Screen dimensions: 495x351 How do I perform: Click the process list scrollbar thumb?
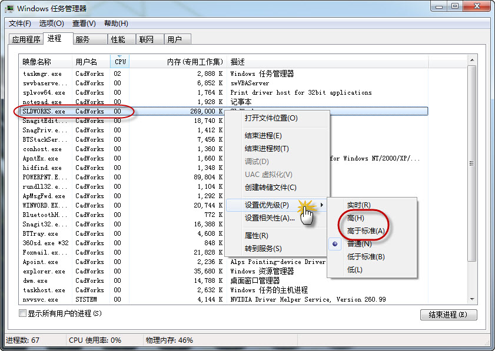(472, 163)
